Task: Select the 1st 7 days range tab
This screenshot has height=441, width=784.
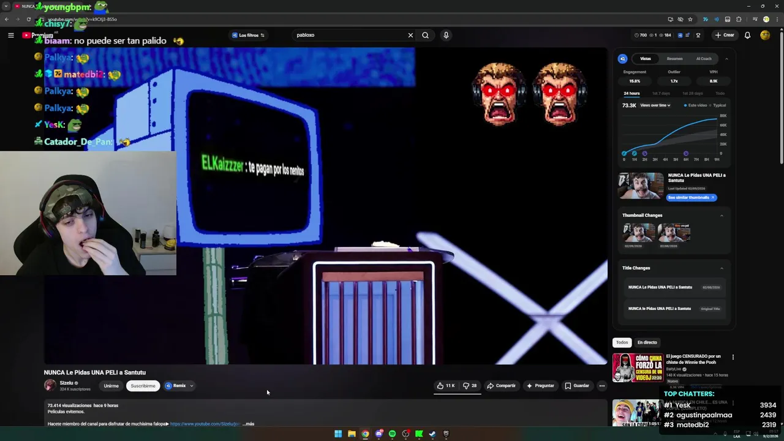Action: point(661,93)
